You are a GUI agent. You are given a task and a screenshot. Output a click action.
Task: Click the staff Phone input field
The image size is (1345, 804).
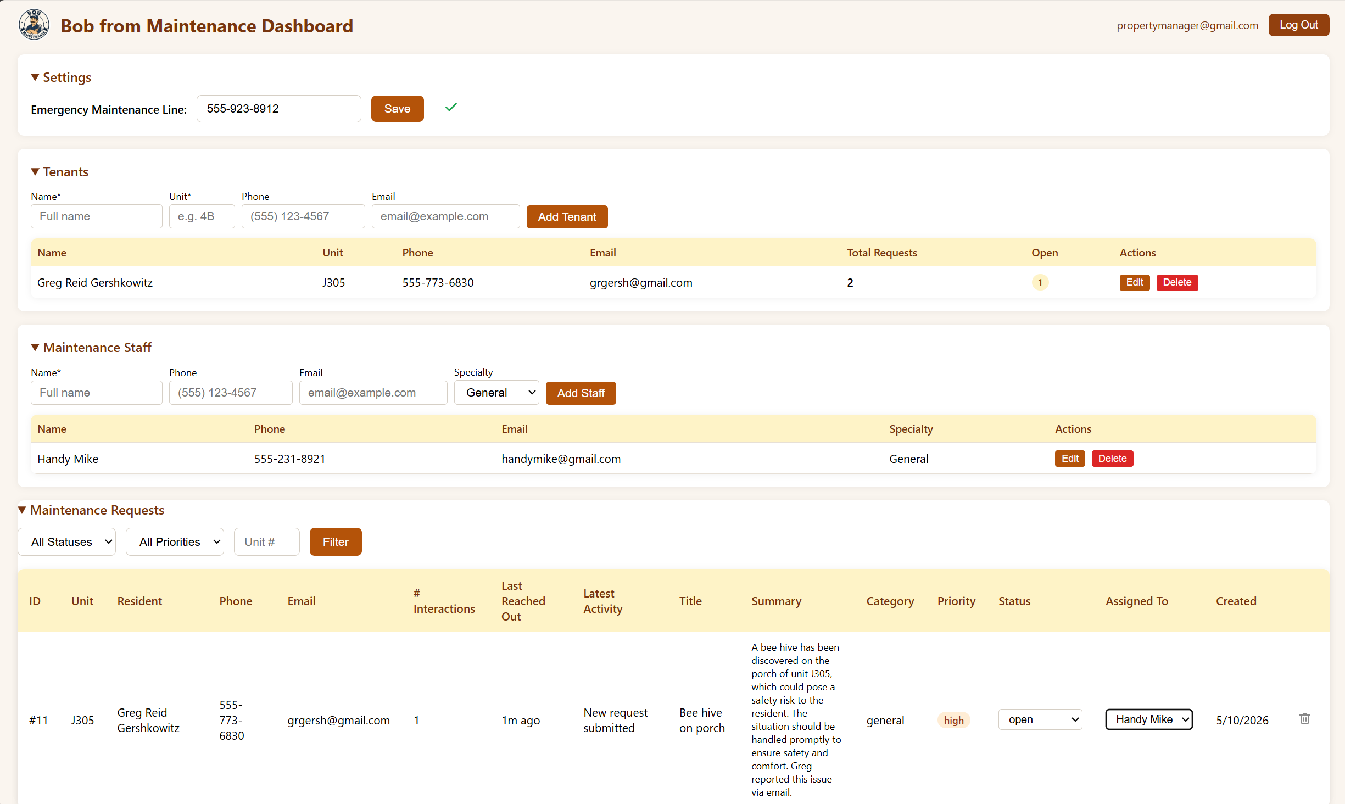231,393
